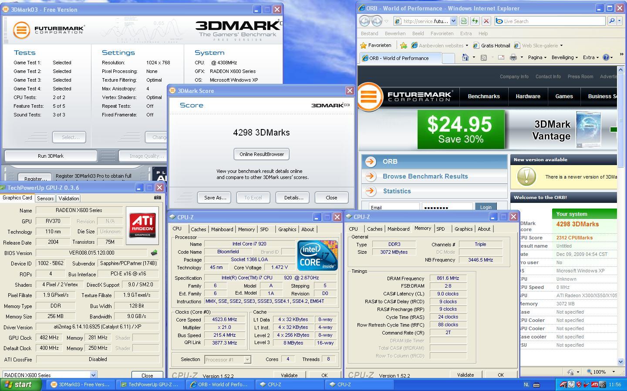Screen dimensions: 627x391
Task: Click Validate in the left CPU-Z window
Action: pos(289,375)
